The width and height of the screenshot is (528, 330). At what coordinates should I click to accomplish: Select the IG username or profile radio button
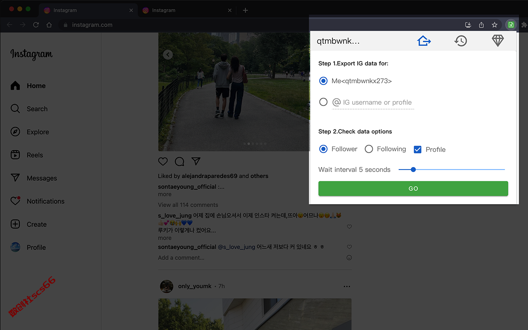tap(323, 102)
